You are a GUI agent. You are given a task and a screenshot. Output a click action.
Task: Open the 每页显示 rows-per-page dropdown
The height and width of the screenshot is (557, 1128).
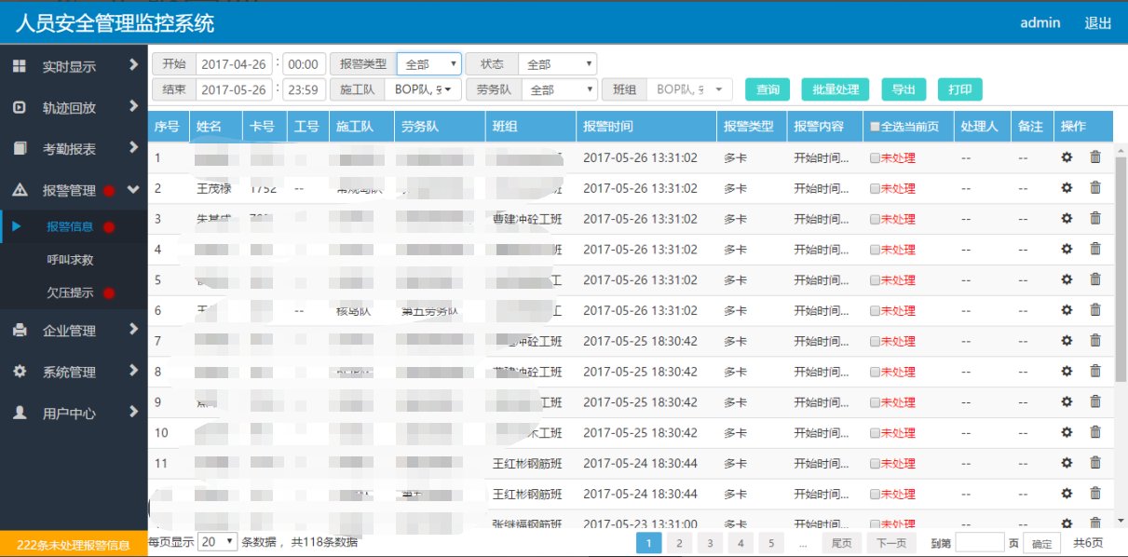(218, 541)
